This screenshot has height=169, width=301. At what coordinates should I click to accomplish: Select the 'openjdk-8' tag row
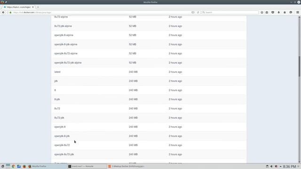(x=149, y=127)
